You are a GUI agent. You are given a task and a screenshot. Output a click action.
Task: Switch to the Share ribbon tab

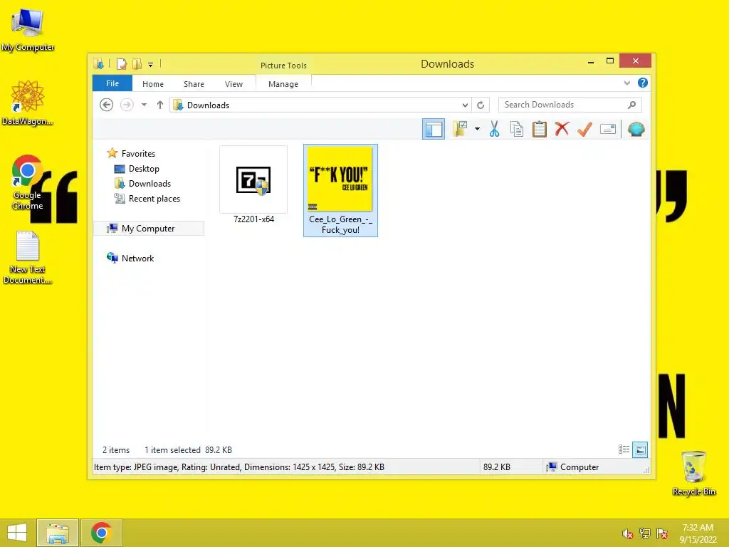tap(194, 84)
